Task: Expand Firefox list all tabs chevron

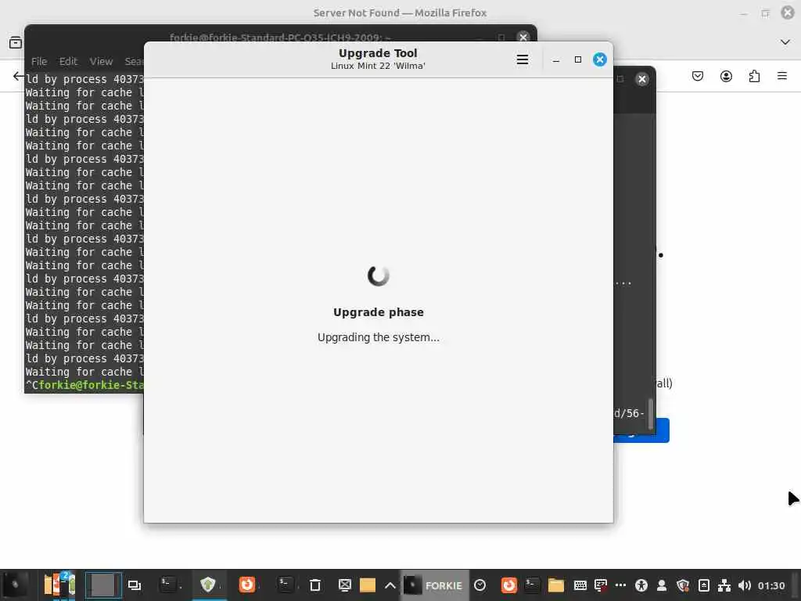Action: click(x=785, y=42)
